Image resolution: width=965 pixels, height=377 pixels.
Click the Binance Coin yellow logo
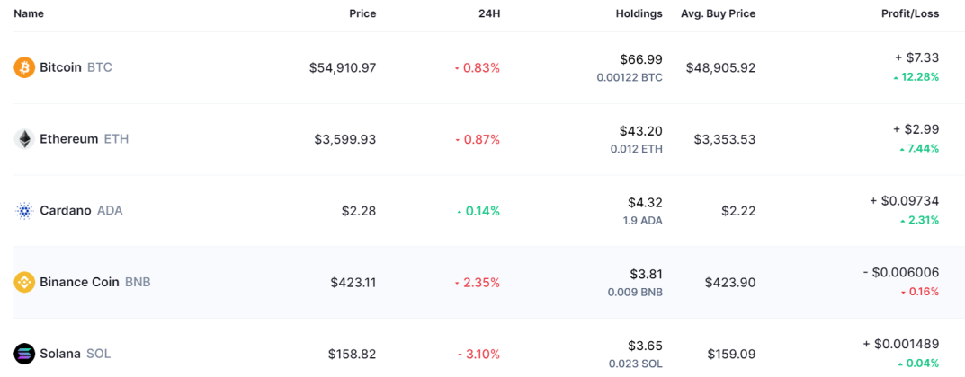pos(24,283)
